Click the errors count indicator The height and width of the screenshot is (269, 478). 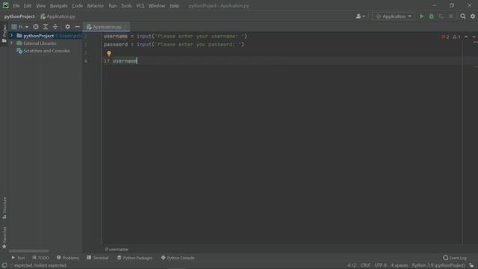(x=445, y=37)
